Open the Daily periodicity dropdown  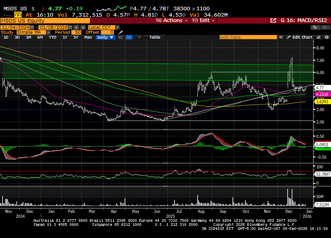[105, 37]
